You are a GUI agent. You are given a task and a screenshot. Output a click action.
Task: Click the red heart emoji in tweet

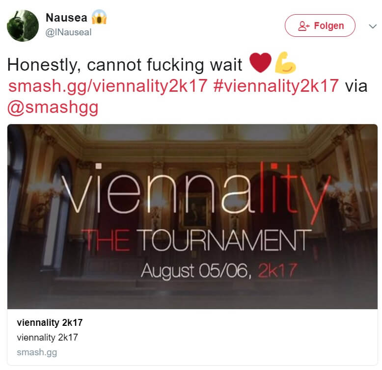click(260, 62)
